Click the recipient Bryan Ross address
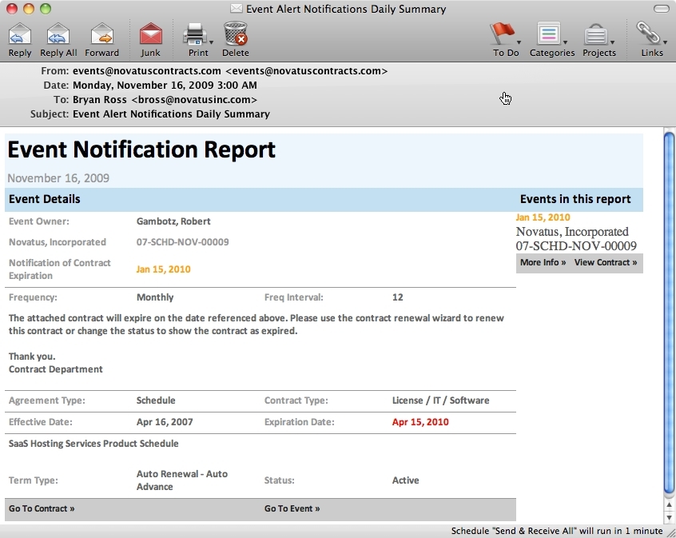This screenshot has width=676, height=538. point(165,100)
